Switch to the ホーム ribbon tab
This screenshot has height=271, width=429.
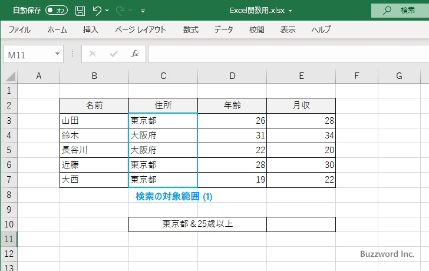click(57, 29)
